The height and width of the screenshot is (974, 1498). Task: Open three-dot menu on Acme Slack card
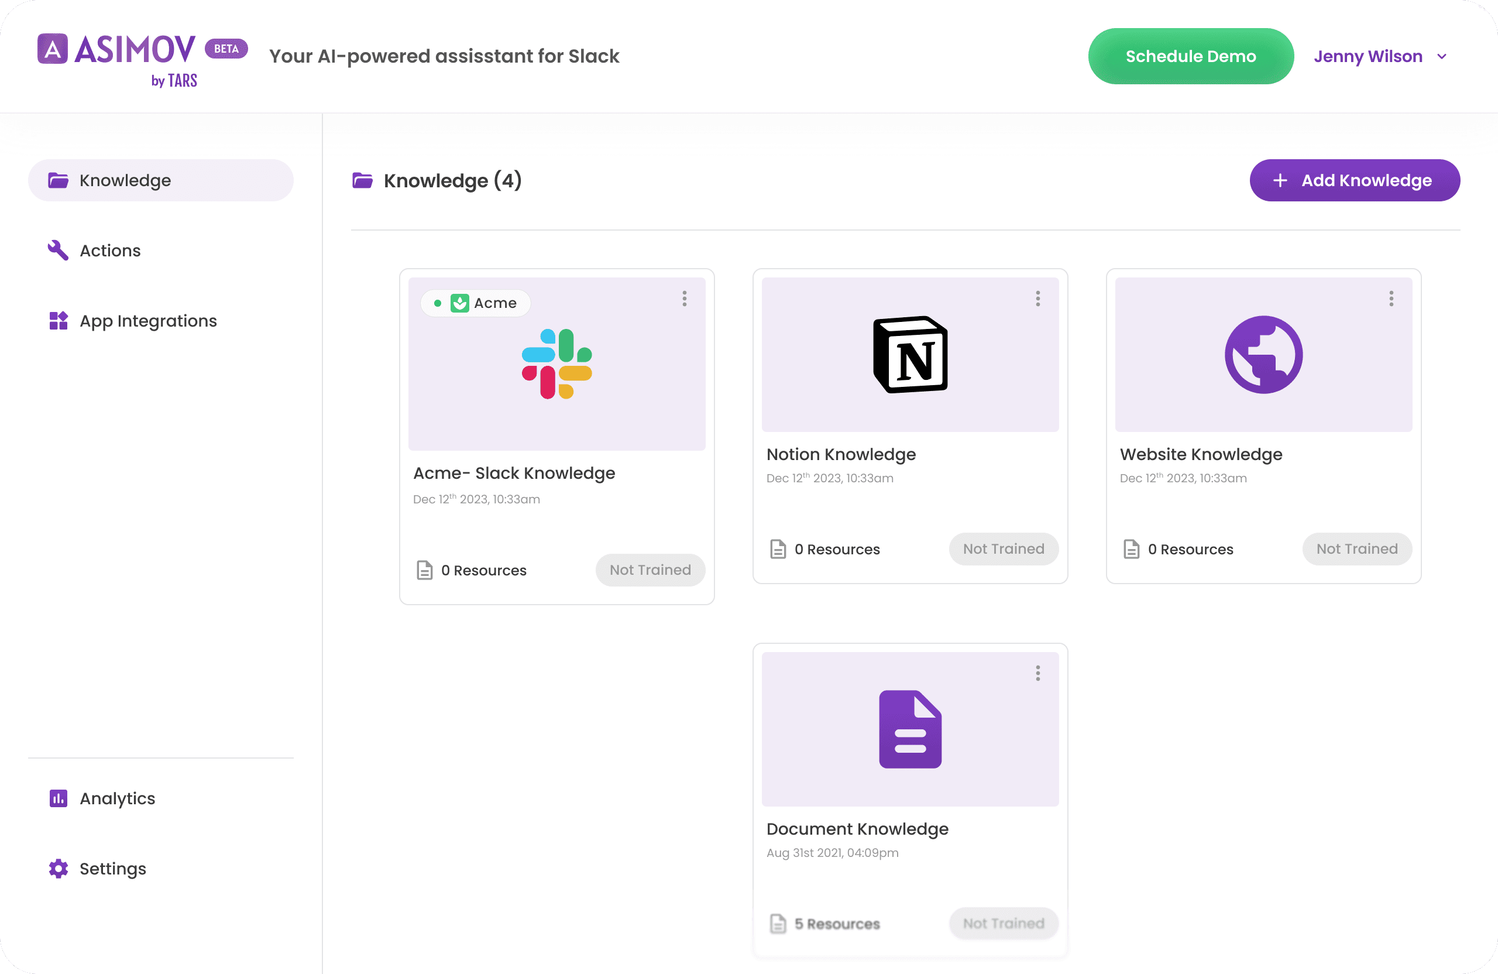(684, 299)
